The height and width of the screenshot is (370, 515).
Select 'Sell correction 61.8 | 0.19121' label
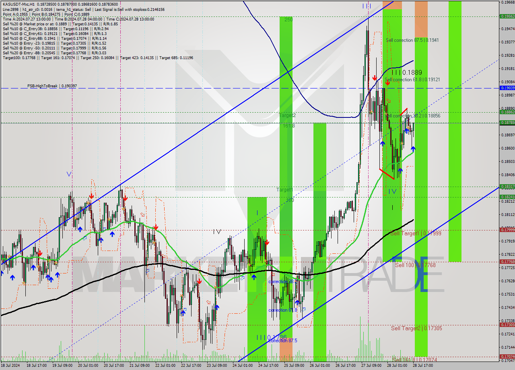click(x=412, y=80)
